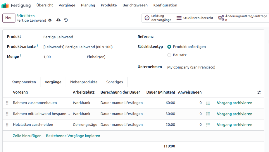Image resolution: width=269 pixels, height=152 pixels.
Task: Click the Rahmen zusammenbauen operation name
Action: pyautogui.click(x=35, y=103)
